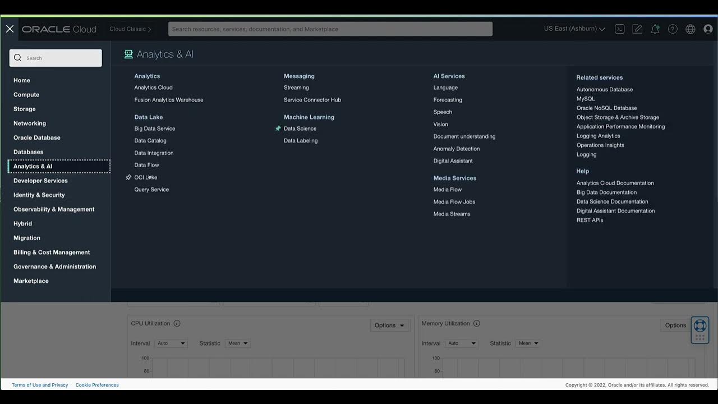This screenshot has height=404, width=718.
Task: Open Language AI service link
Action: pyautogui.click(x=445, y=88)
